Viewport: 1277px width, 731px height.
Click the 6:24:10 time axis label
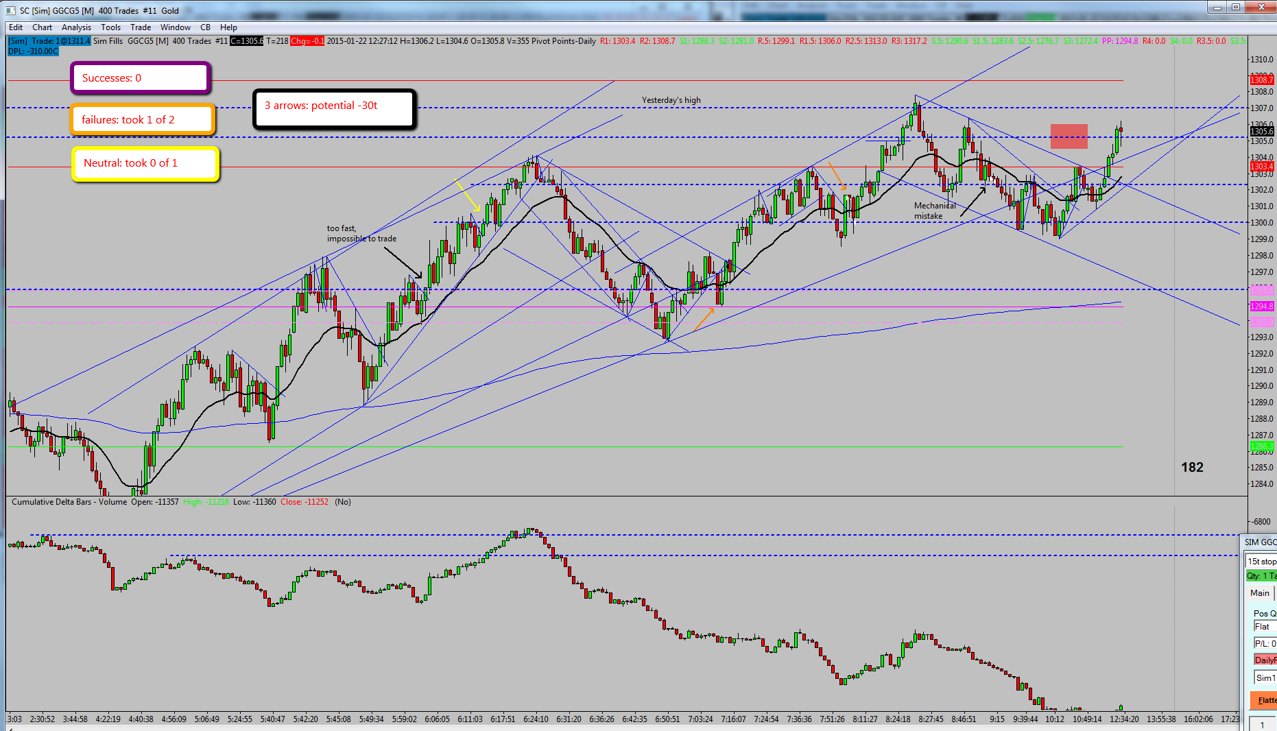click(x=536, y=719)
